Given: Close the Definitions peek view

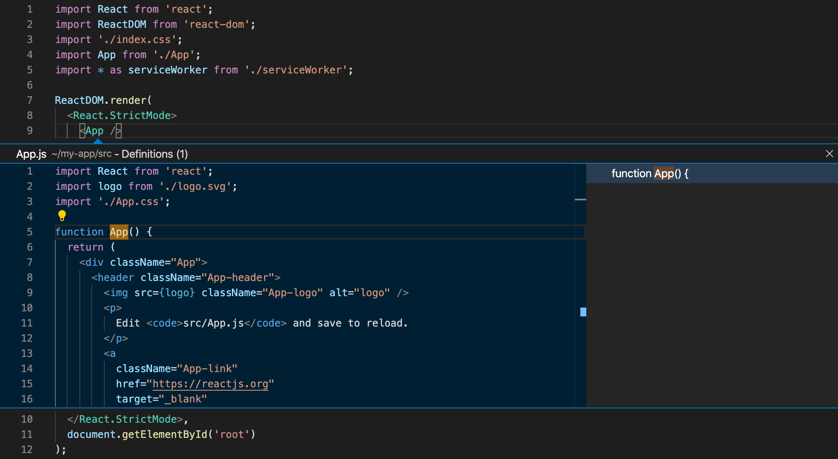Looking at the screenshot, I should (830, 154).
